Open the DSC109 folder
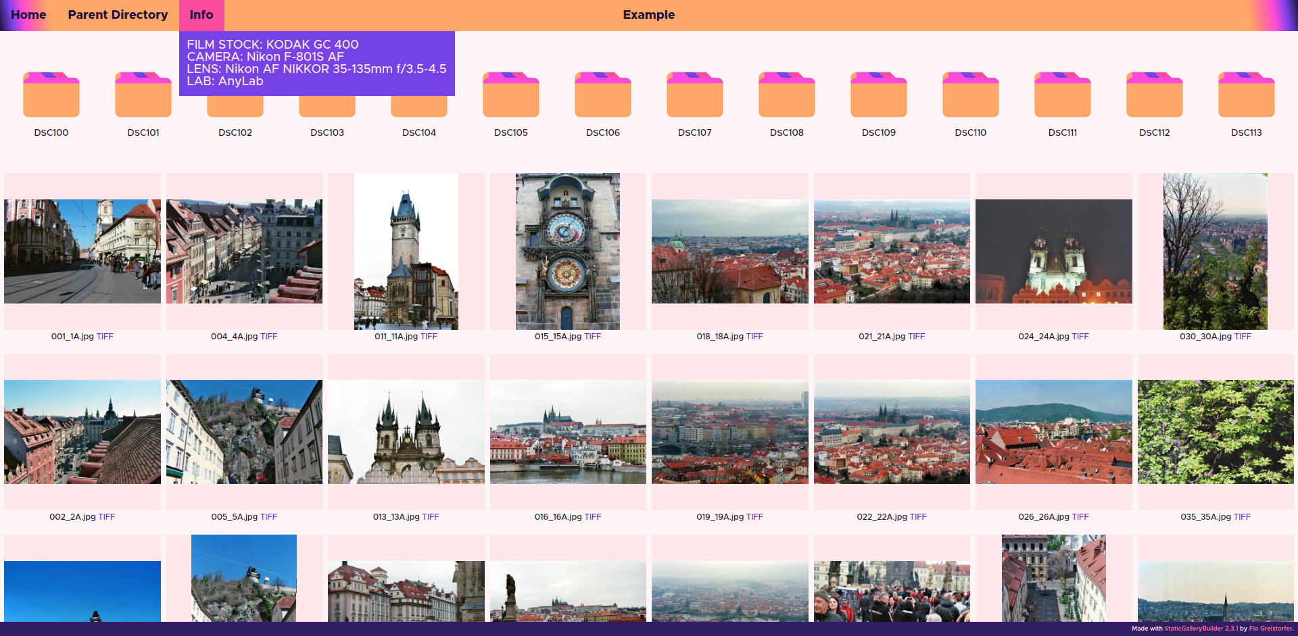Image resolution: width=1298 pixels, height=636 pixels. (878, 95)
